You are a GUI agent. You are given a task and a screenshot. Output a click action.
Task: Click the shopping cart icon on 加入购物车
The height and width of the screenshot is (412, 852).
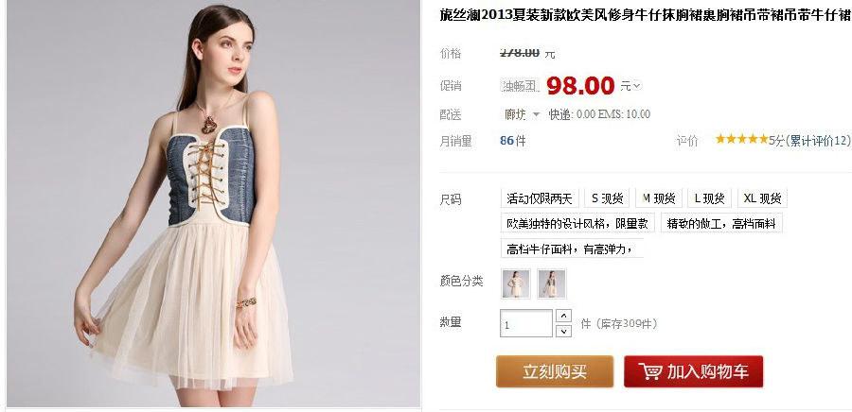tap(649, 372)
